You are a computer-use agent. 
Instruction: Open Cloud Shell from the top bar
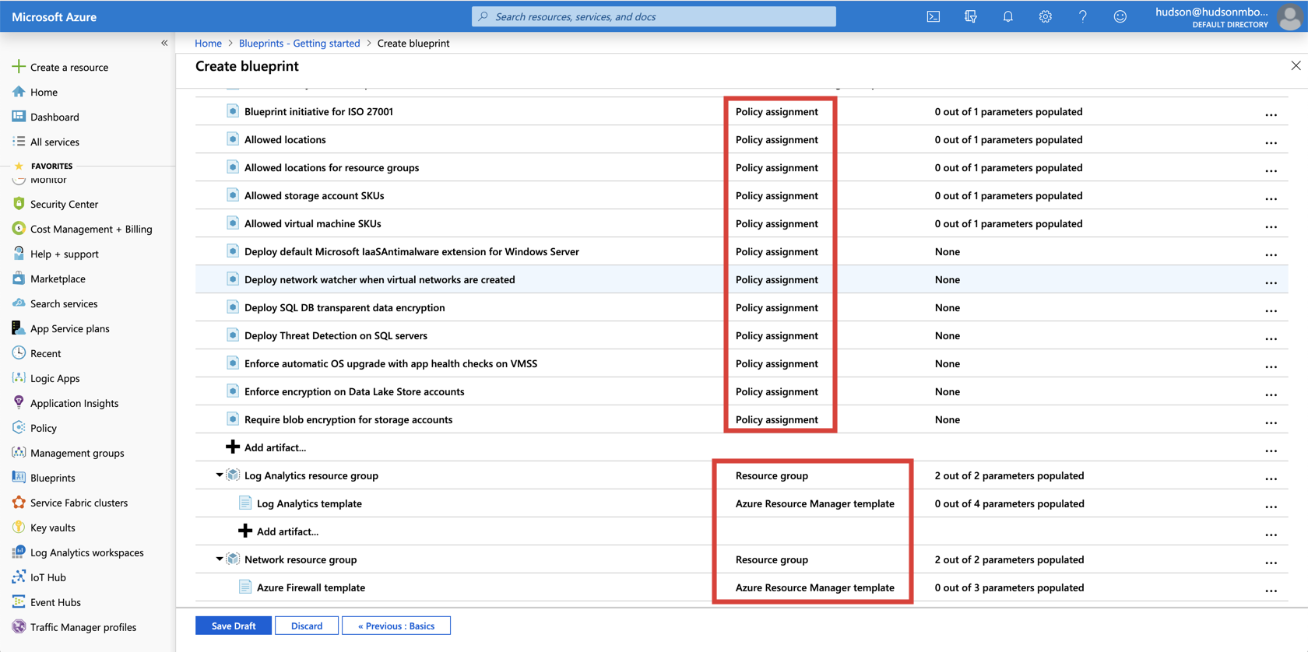933,16
